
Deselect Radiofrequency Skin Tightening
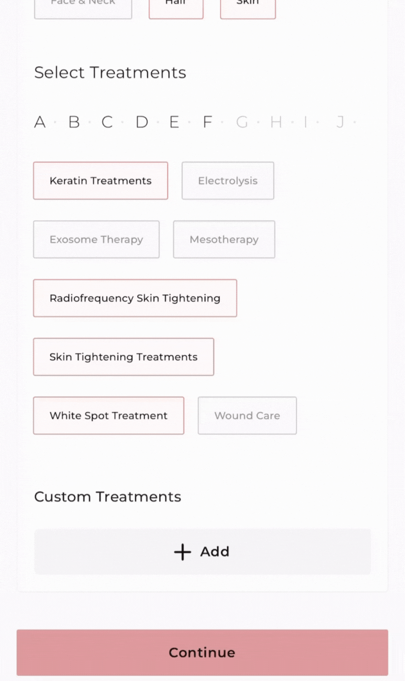pos(135,298)
